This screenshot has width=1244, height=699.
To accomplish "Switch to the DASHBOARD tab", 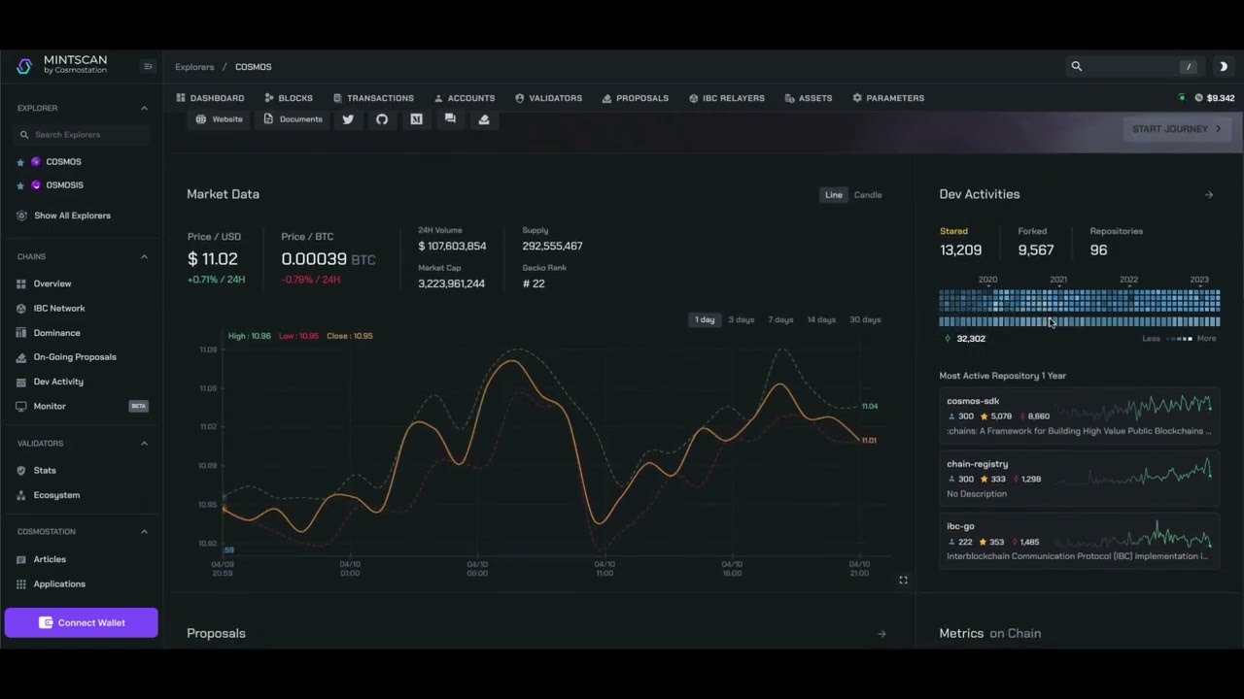I will 210,98.
